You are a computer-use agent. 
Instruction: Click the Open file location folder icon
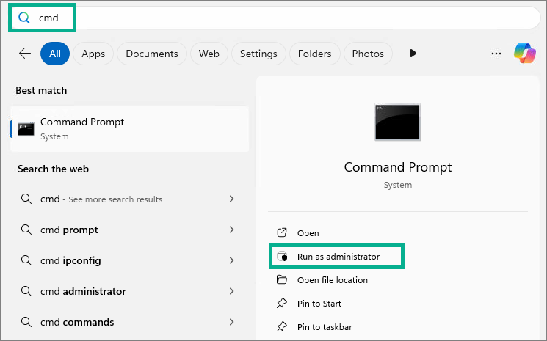282,279
